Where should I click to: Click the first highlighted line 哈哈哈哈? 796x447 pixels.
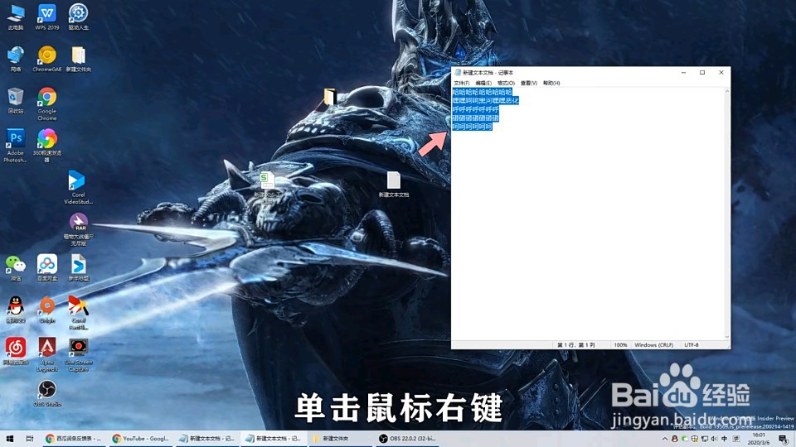pos(483,92)
